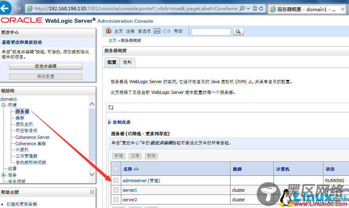This screenshot has height=208, width=349.
Task: Sort by 集群 column header
Action: click(237, 169)
